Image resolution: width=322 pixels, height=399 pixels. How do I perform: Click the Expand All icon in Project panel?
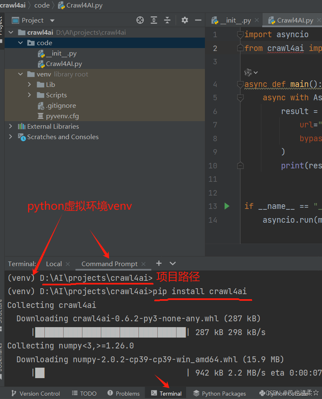point(154,20)
